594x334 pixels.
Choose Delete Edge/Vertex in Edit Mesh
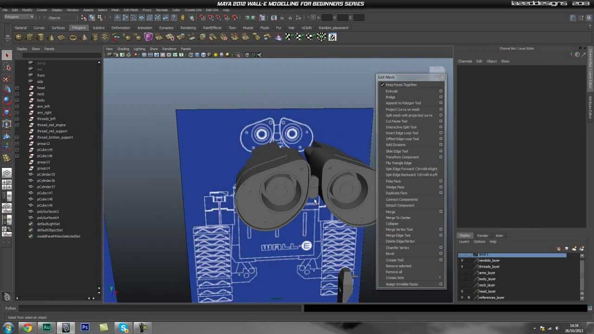(x=400, y=241)
